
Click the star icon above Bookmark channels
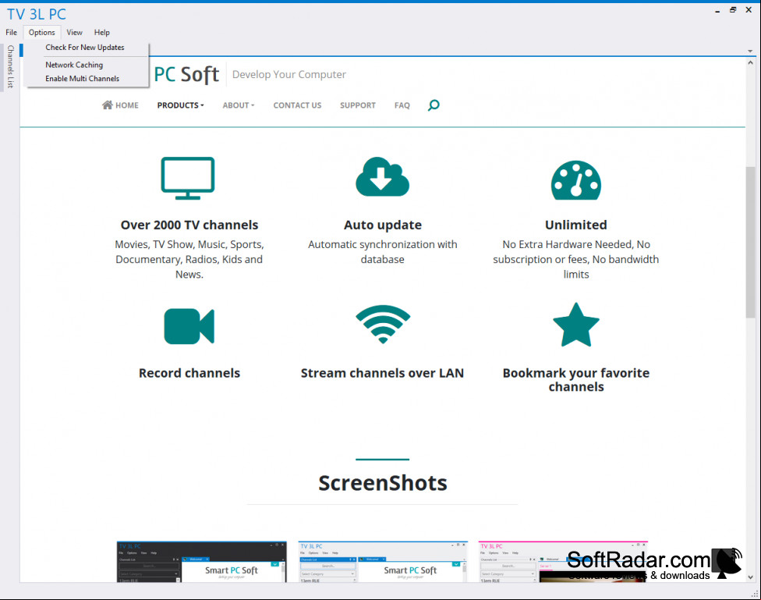[576, 325]
